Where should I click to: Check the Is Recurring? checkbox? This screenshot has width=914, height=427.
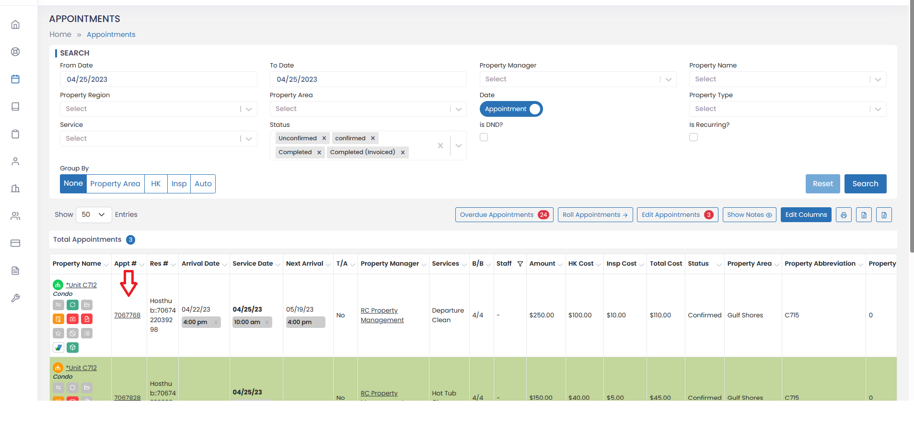tap(694, 137)
